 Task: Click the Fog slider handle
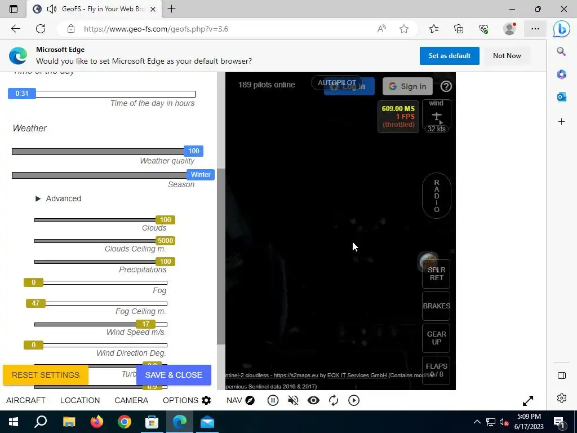[33, 282]
